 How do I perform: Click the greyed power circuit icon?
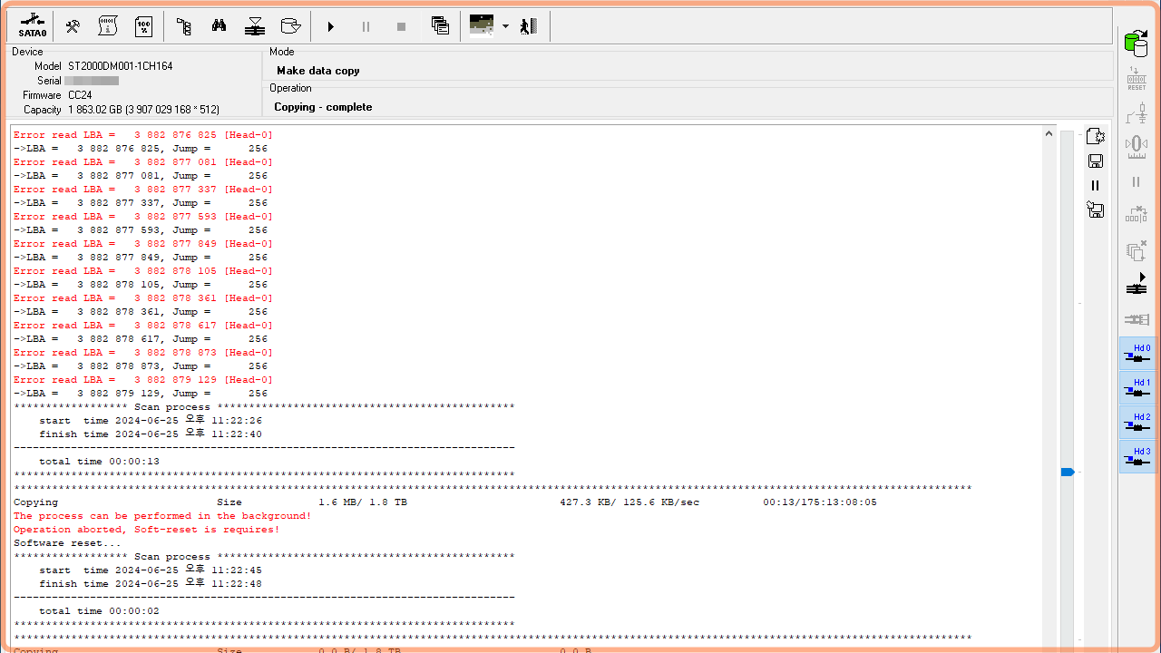pyautogui.click(x=1137, y=113)
